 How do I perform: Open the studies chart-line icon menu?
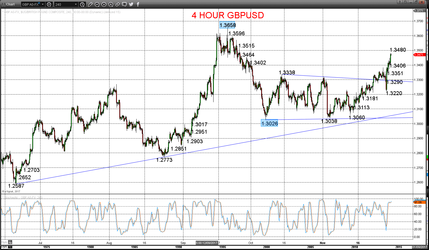point(97,4)
